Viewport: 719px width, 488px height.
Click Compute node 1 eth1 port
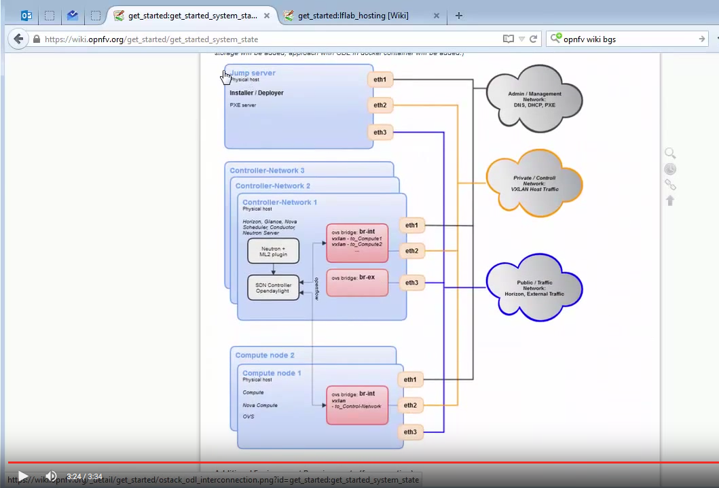(410, 380)
